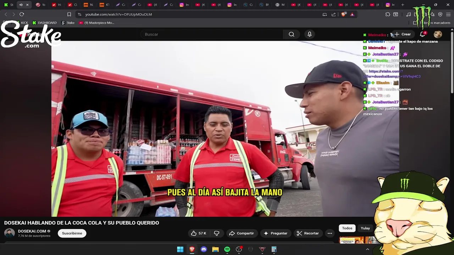This screenshot has height=255, width=454.
Task: Click the browser forward arrow
Action: tap(13, 14)
